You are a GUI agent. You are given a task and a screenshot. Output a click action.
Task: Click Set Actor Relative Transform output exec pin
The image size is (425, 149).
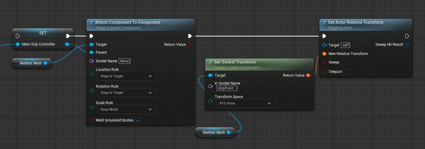[407, 36]
